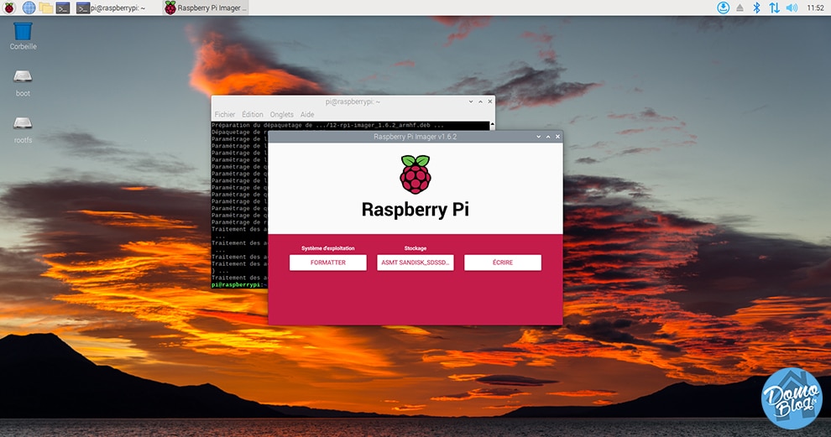831x437 pixels.
Task: Click the green pi@raspberrypi terminal prompt
Action: tap(238, 285)
